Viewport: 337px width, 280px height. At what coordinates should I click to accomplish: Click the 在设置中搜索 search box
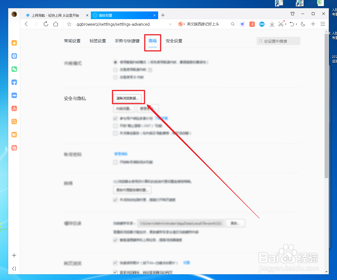(278, 41)
